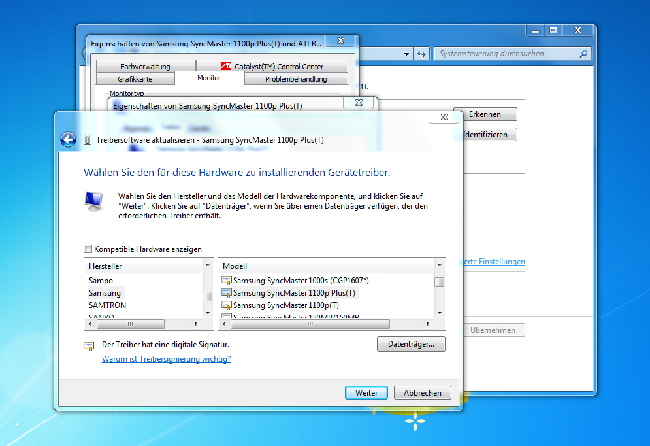Click the search magnifier icon

pos(583,54)
